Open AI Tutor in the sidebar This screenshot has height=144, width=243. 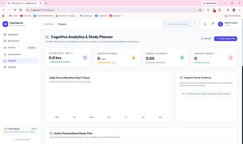[x=20, y=47]
